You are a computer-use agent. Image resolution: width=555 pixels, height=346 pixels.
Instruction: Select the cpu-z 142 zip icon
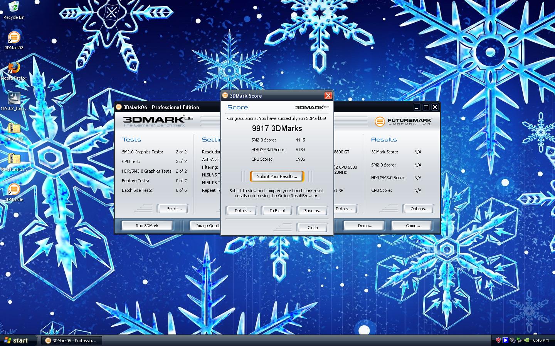pyautogui.click(x=14, y=131)
